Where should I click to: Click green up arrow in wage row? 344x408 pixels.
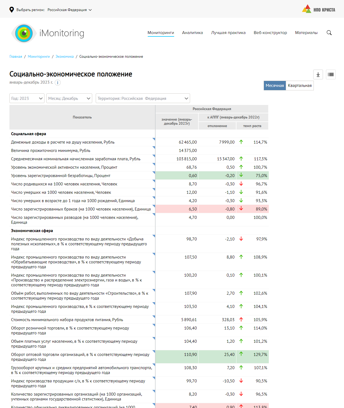point(241,159)
